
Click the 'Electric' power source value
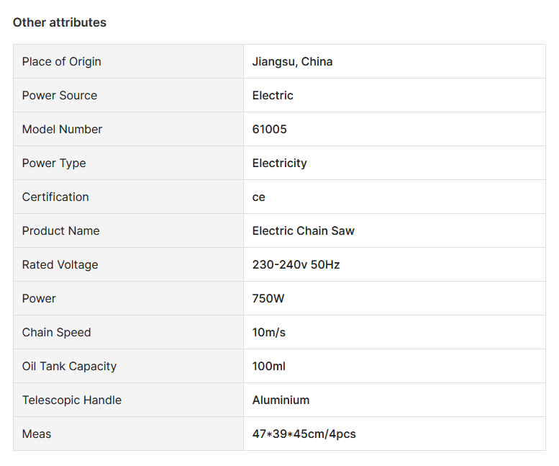(x=273, y=95)
